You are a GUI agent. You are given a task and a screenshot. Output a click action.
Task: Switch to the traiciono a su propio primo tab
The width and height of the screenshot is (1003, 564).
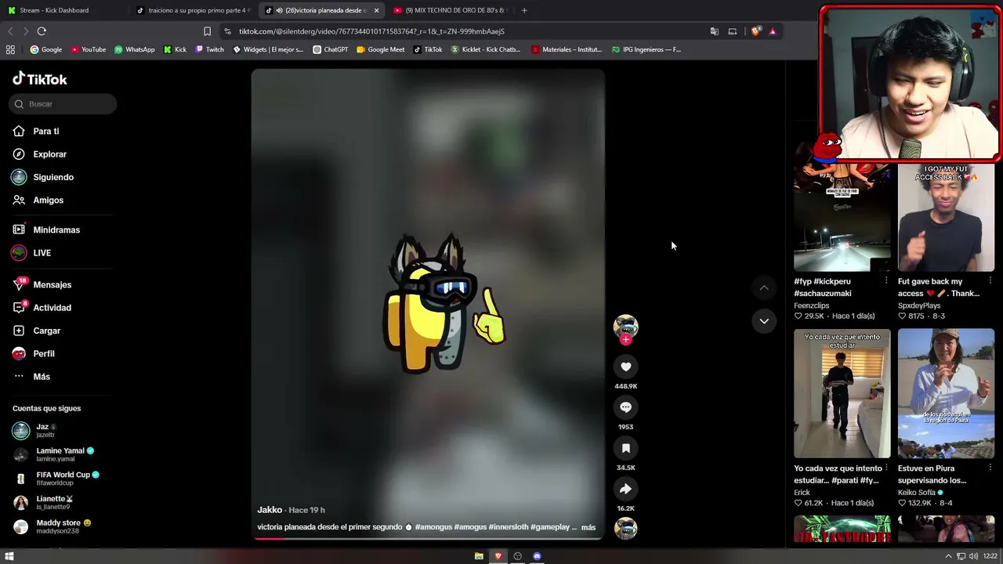click(x=193, y=10)
